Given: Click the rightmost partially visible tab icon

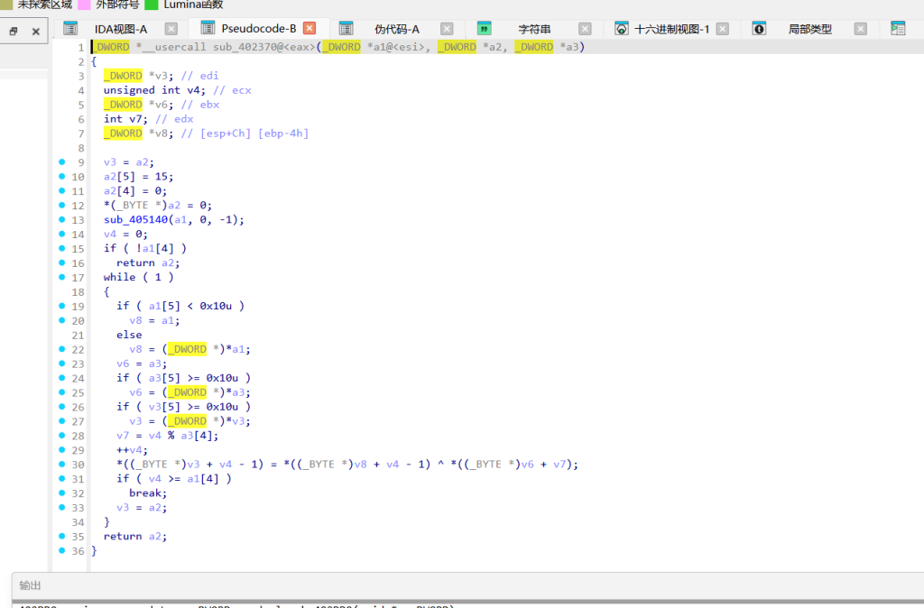Looking at the screenshot, I should 898,28.
